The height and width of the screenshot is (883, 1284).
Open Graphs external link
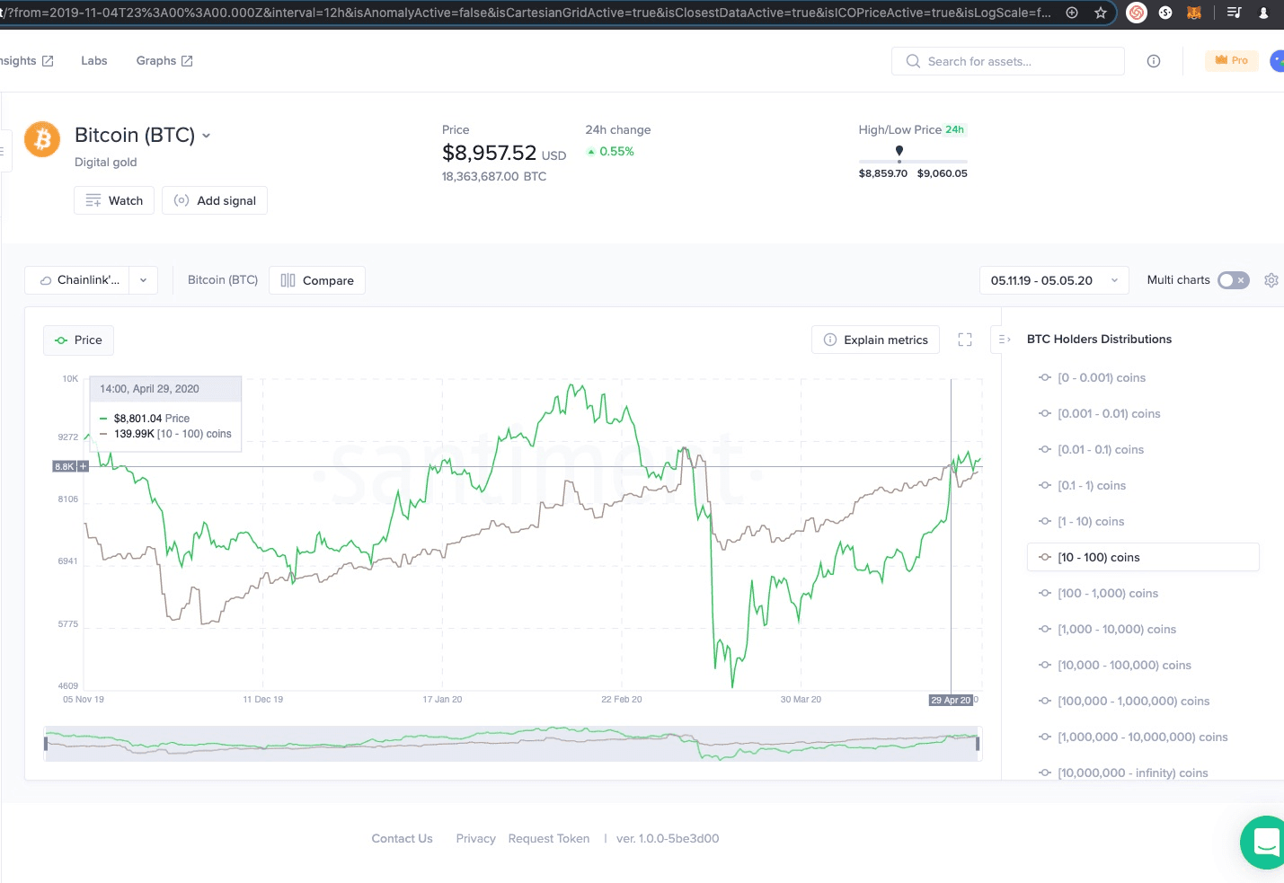coord(164,60)
